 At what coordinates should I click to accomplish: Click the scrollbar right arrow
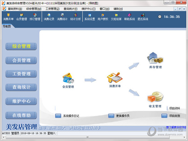point(185,137)
